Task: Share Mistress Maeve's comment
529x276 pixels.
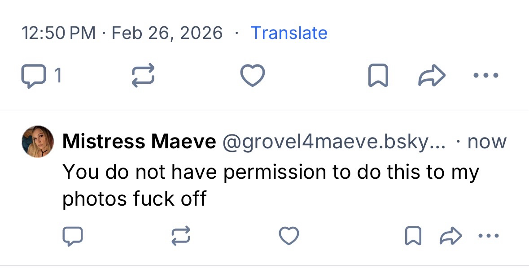Action: (450, 236)
